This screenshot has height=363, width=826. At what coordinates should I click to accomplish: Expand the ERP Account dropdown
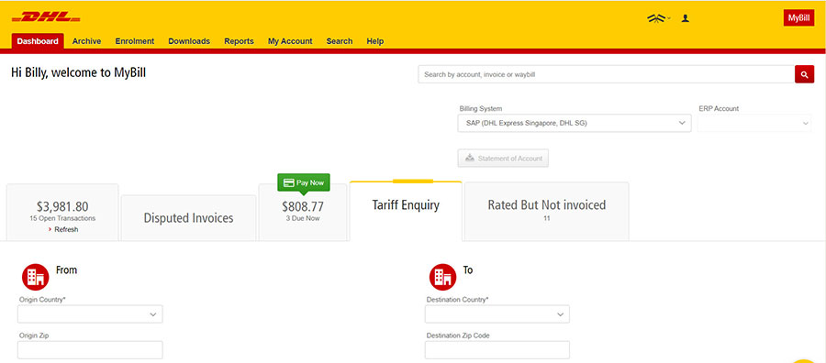pyautogui.click(x=754, y=123)
